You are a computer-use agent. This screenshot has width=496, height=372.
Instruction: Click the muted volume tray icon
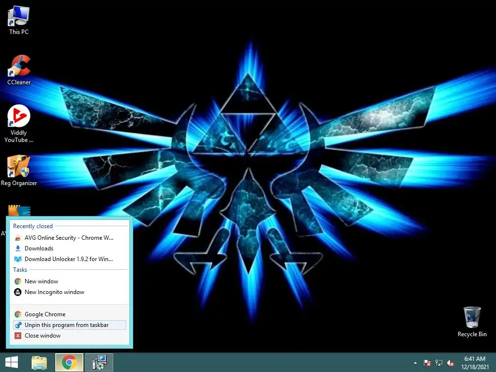tap(450, 363)
